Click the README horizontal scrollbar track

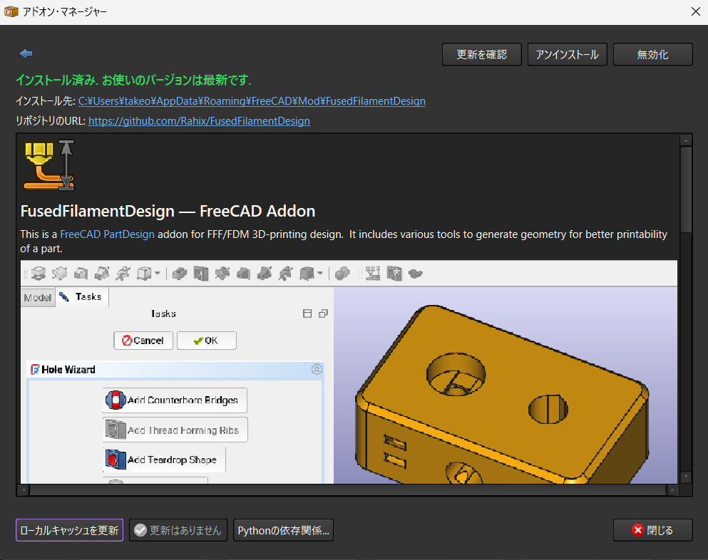coord(348,490)
